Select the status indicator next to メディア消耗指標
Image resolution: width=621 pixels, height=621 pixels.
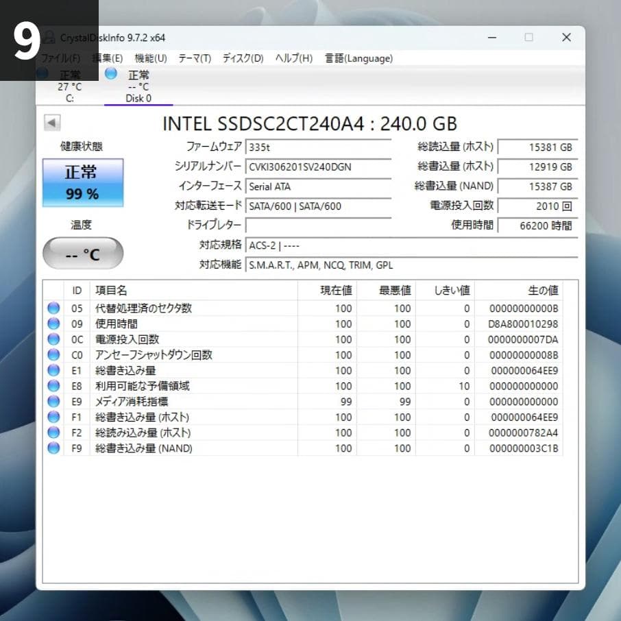coord(53,401)
